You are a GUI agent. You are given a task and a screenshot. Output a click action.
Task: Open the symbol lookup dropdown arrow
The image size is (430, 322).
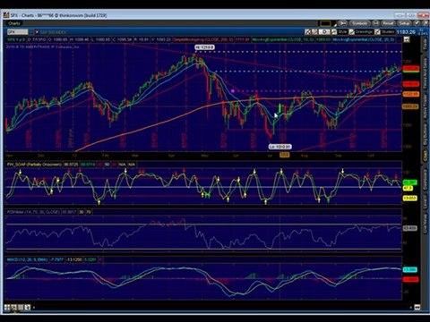[x=31, y=32]
